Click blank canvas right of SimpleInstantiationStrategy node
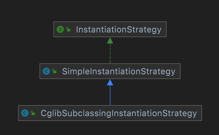This screenshot has height=135, width=219. (x=199, y=71)
